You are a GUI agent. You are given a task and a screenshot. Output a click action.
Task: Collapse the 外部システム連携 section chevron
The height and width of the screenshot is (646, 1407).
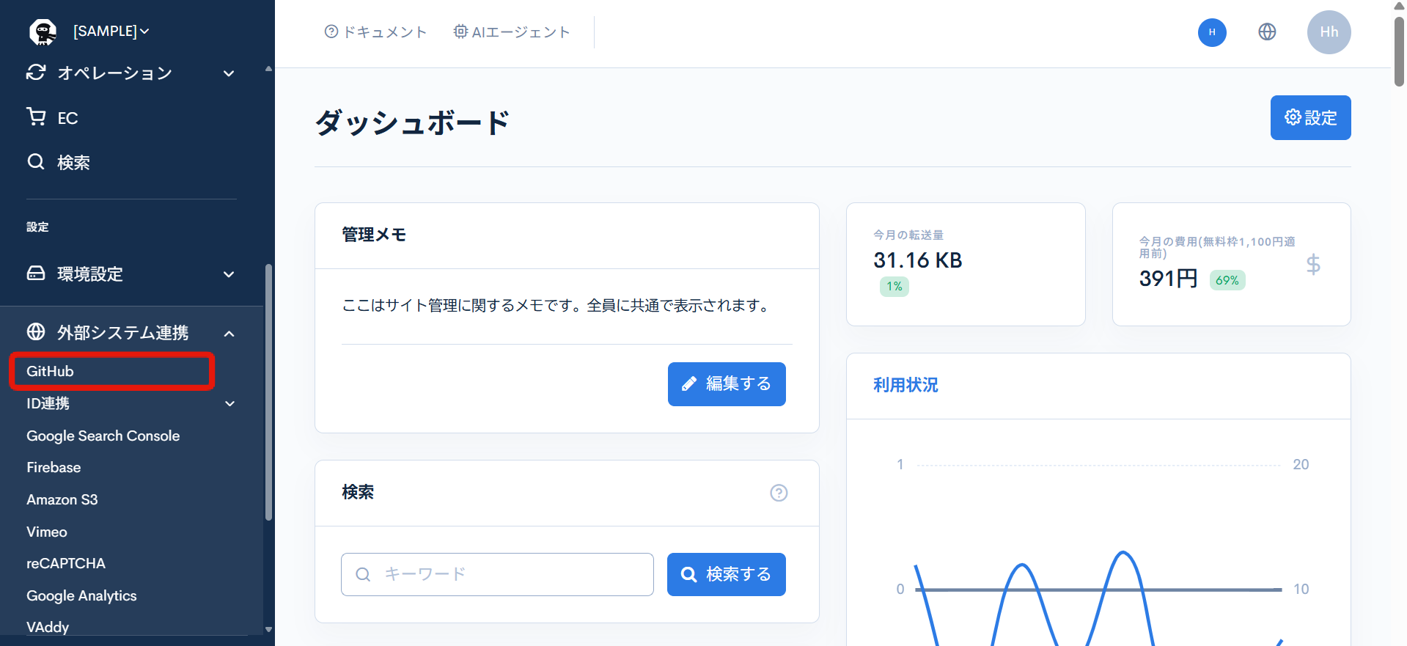coord(229,334)
